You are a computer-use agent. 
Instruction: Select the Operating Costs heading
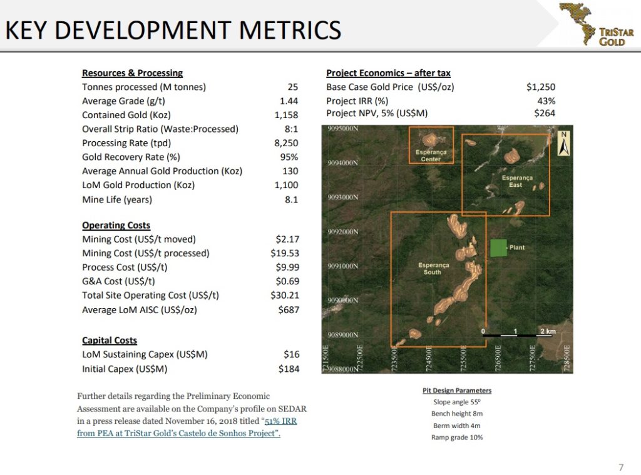point(116,225)
